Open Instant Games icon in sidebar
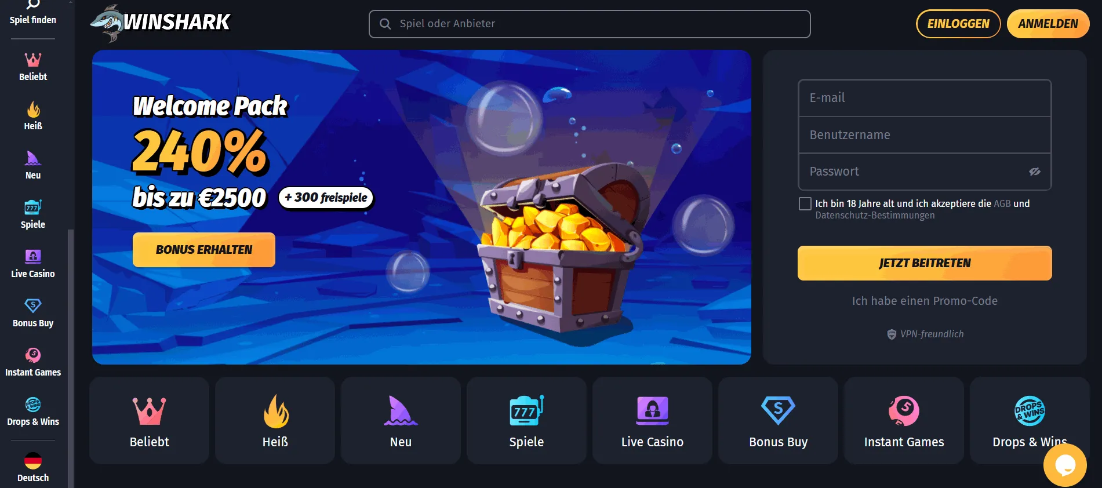Image resolution: width=1102 pixels, height=488 pixels. pos(33,355)
